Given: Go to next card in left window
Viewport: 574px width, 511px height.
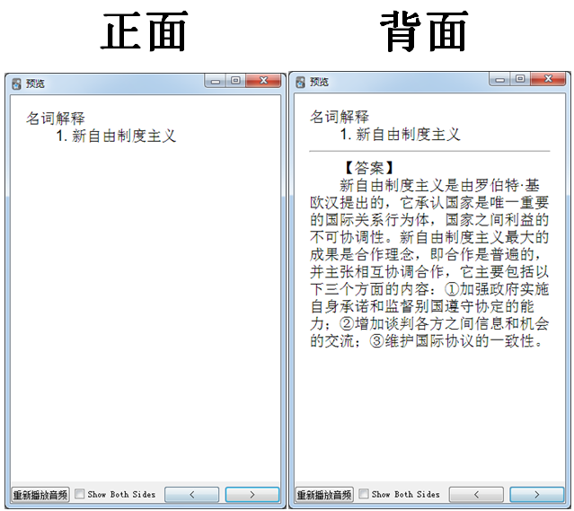Looking at the screenshot, I should point(252,495).
